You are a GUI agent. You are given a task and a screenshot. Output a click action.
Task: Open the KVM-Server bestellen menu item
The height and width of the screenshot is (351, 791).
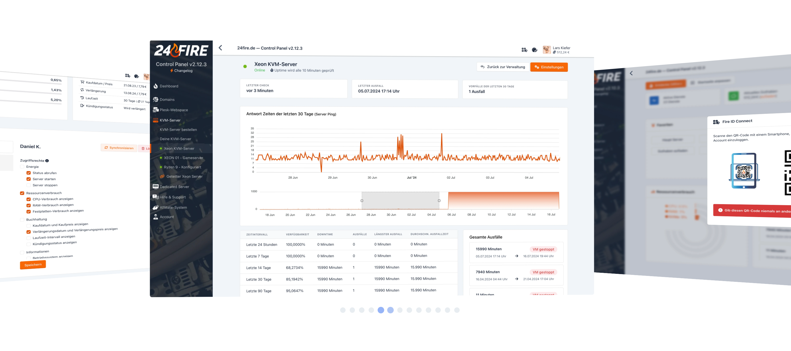[178, 130]
